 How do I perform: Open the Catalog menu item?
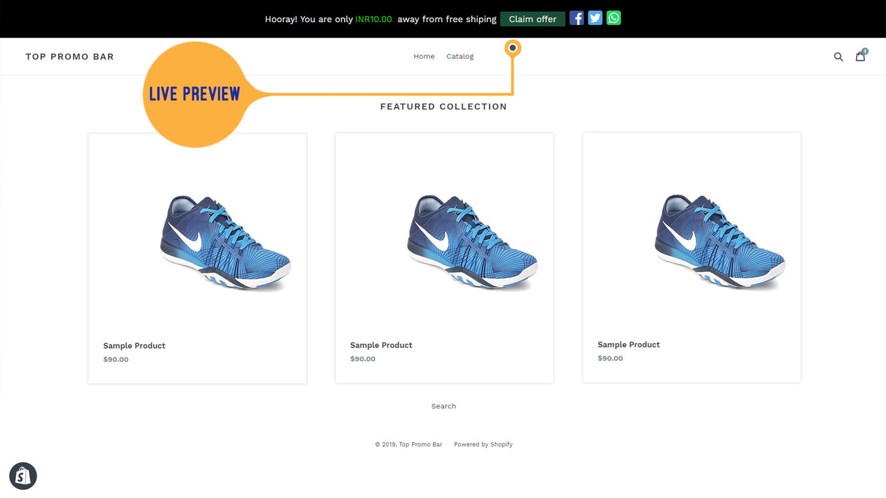point(460,57)
